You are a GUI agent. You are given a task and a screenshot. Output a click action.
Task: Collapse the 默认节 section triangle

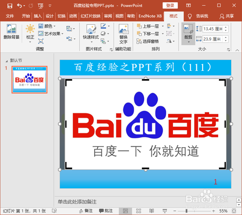(x=7, y=61)
